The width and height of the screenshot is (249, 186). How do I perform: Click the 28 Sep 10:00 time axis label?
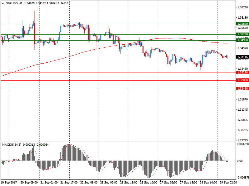208,183
